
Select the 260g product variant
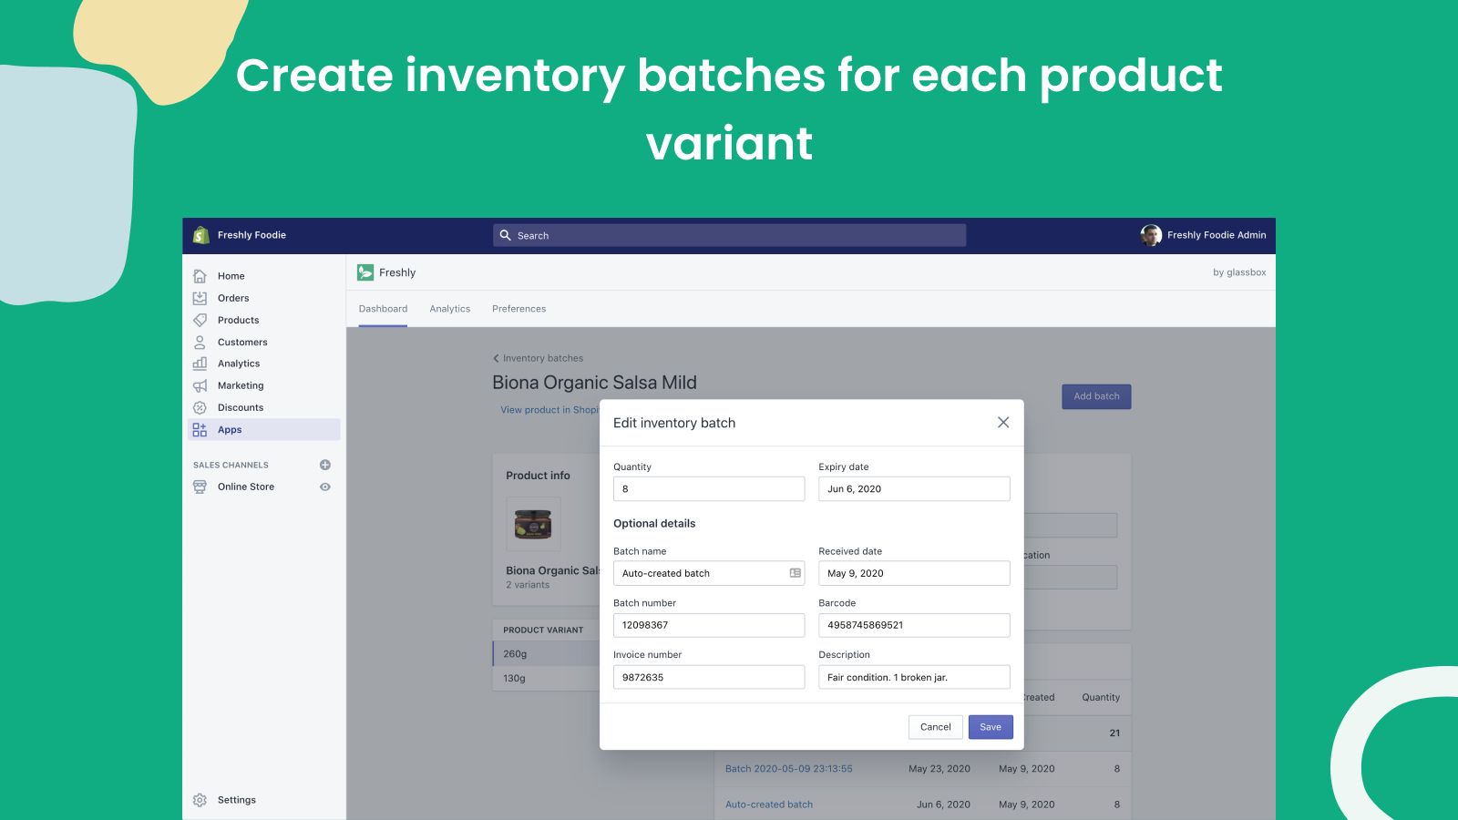coord(547,654)
